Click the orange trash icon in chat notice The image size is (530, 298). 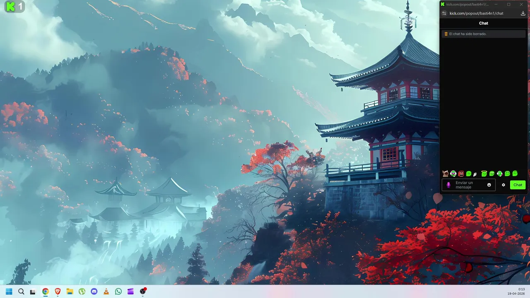pos(446,34)
